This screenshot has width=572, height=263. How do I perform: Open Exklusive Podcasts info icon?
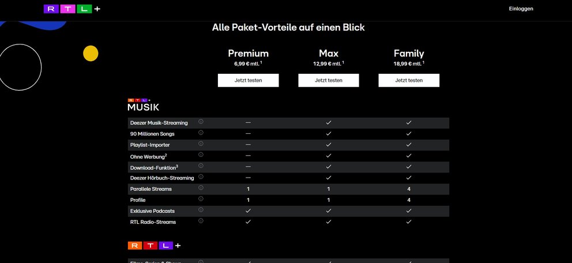(x=201, y=210)
